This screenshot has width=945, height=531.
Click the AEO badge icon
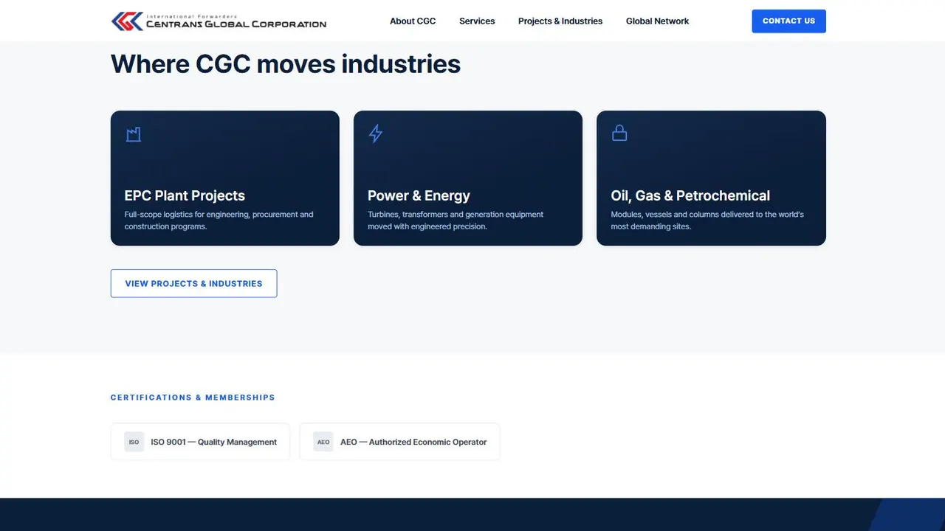[x=323, y=442]
